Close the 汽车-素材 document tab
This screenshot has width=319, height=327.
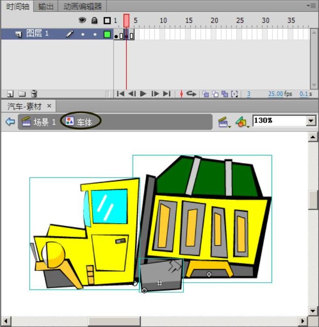49,106
